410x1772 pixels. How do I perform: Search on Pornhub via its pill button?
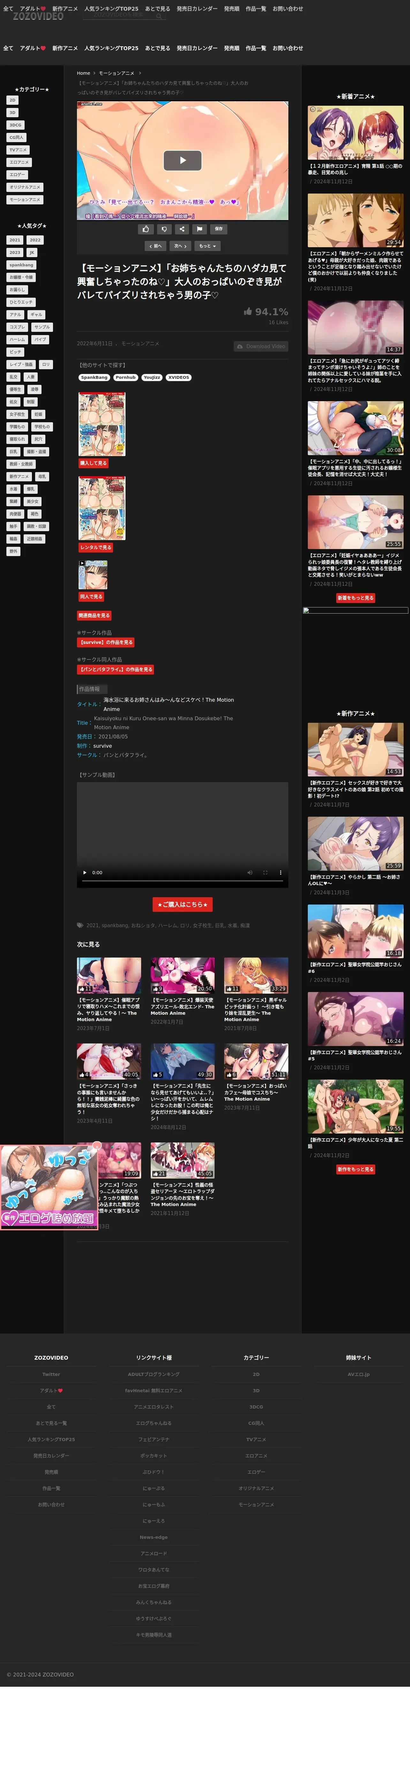click(125, 377)
